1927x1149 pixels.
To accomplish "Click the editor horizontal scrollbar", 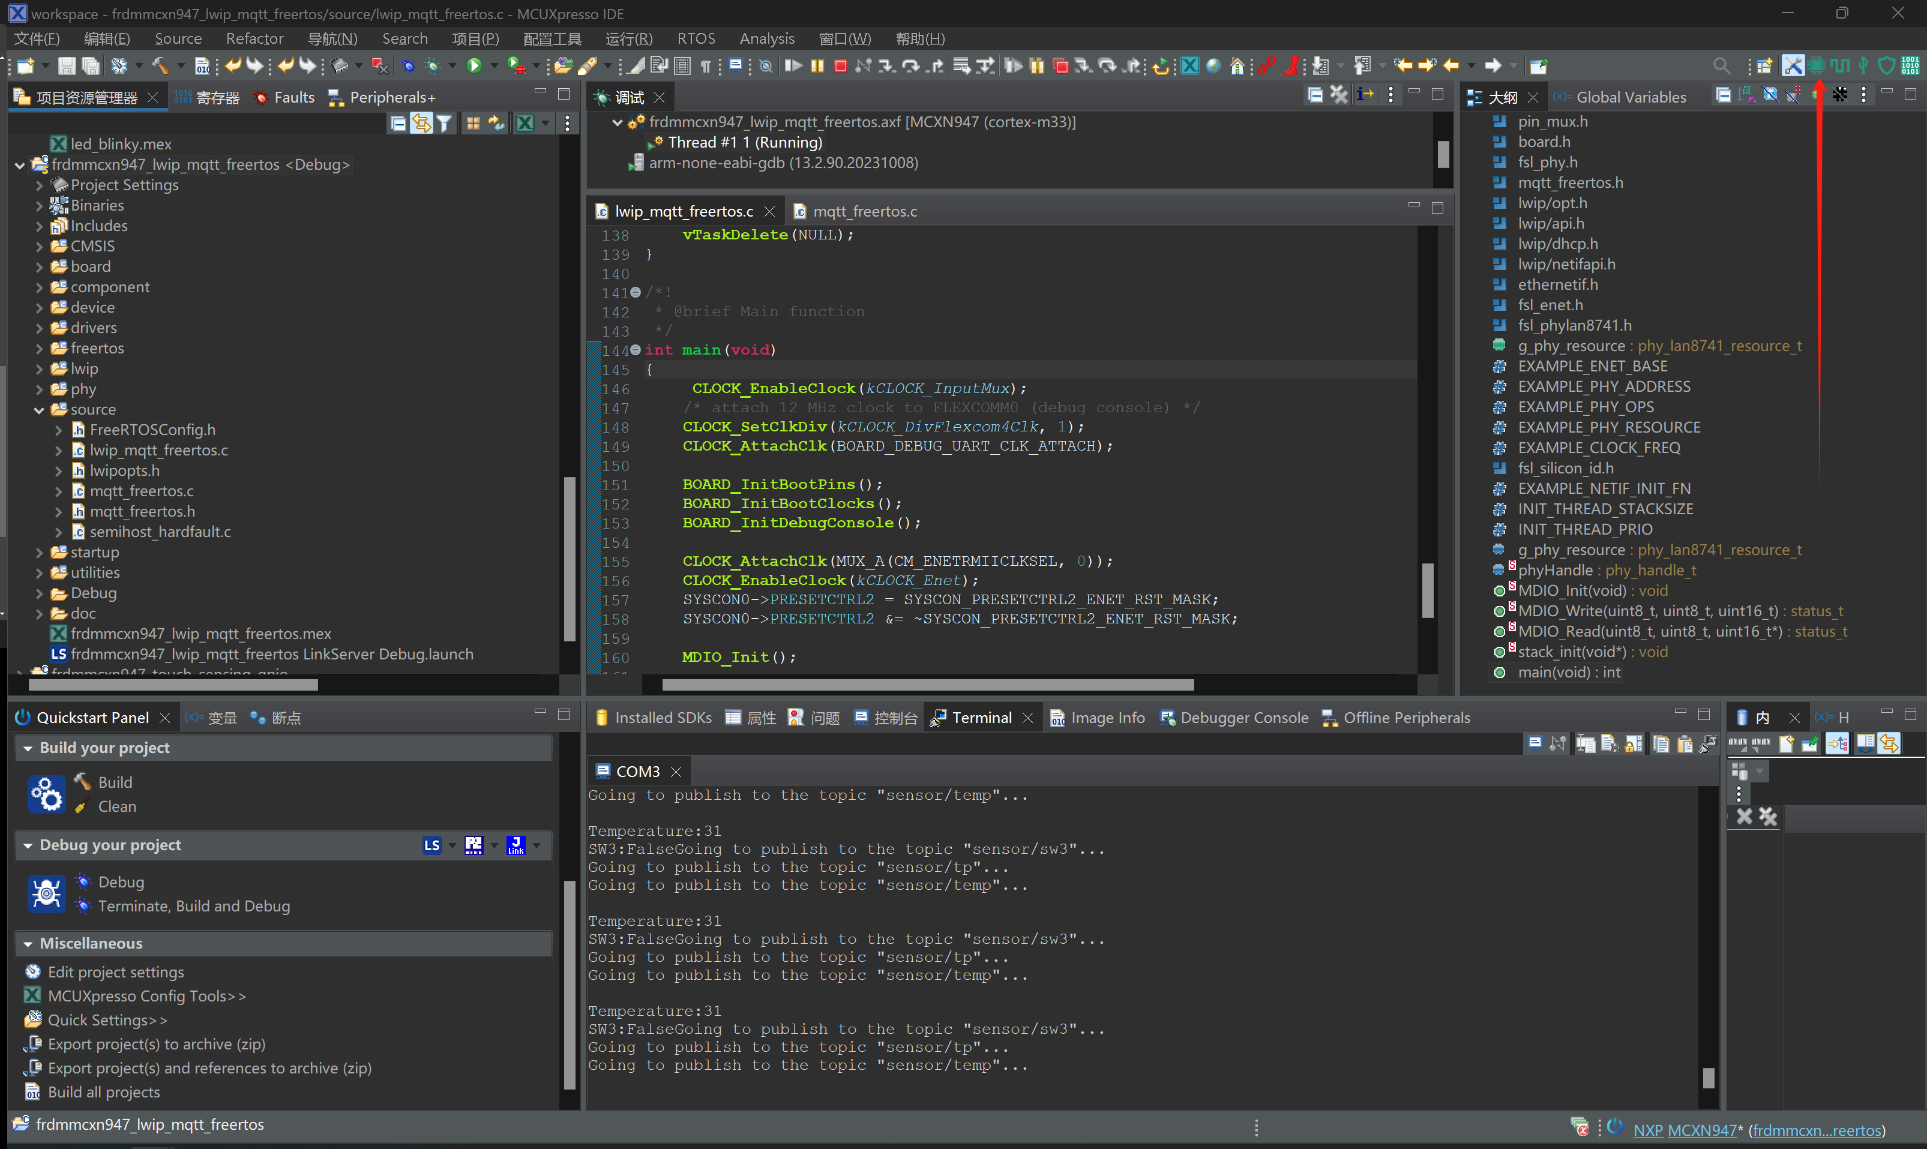I will (x=928, y=685).
